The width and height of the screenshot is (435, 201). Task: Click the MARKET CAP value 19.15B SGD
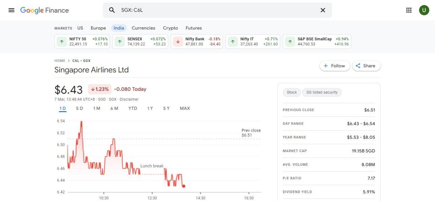pos(363,151)
